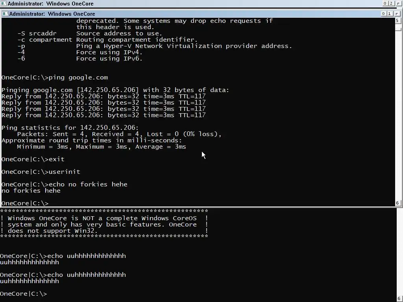This screenshot has height=302, width=403.
Task: Click the empty prompt in the front console window
Action: (25, 203)
